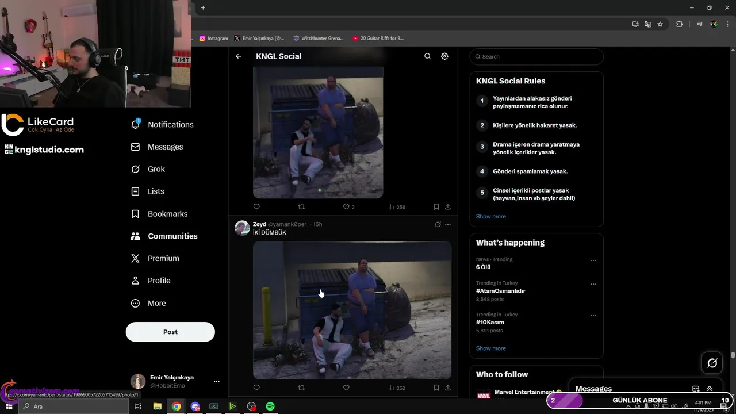This screenshot has width=736, height=414.
Task: Translate this page from address bar
Action: [x=647, y=24]
